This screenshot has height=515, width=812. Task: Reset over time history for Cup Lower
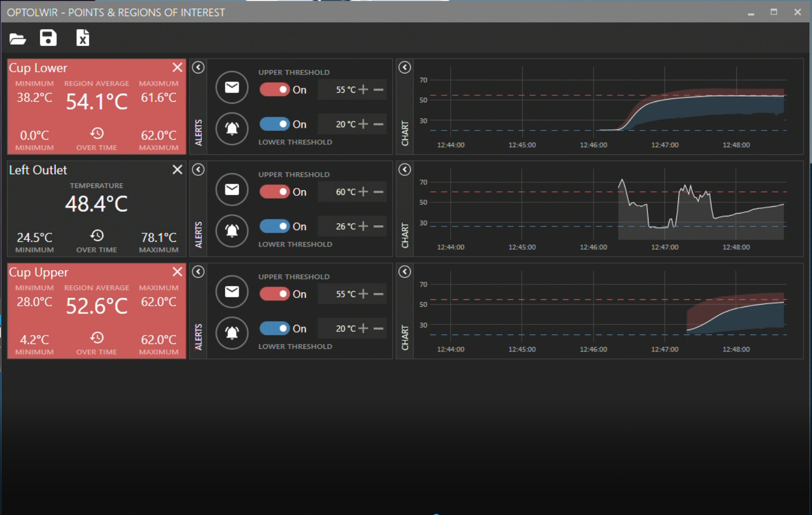tap(96, 134)
